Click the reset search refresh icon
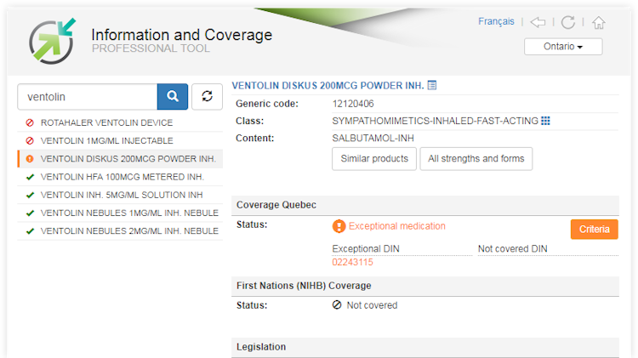The image size is (638, 358). pyautogui.click(x=207, y=96)
